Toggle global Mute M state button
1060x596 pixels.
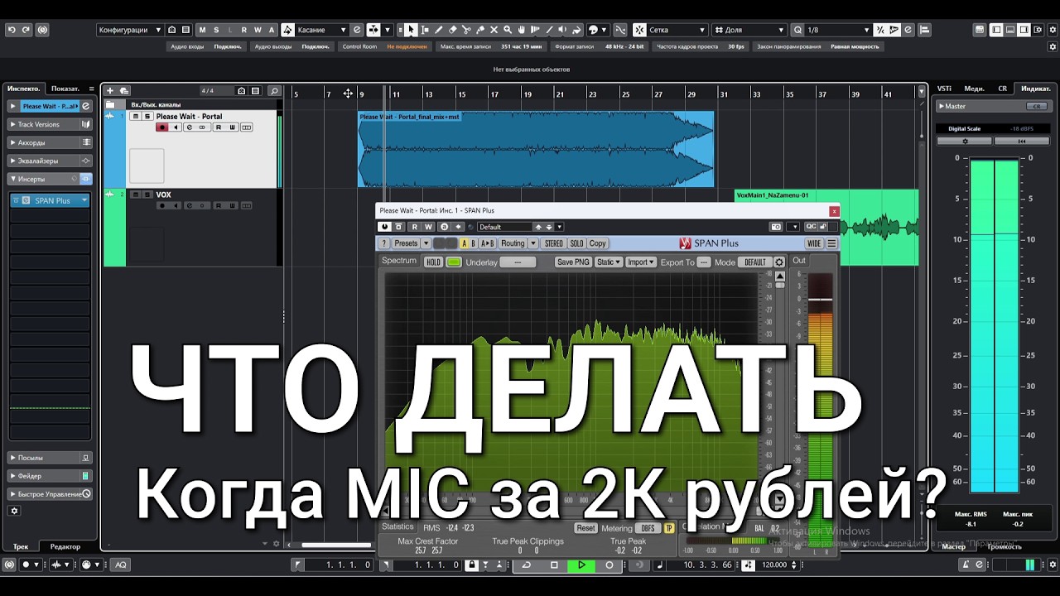(202, 30)
